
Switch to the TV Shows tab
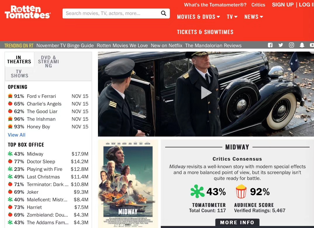click(x=20, y=74)
